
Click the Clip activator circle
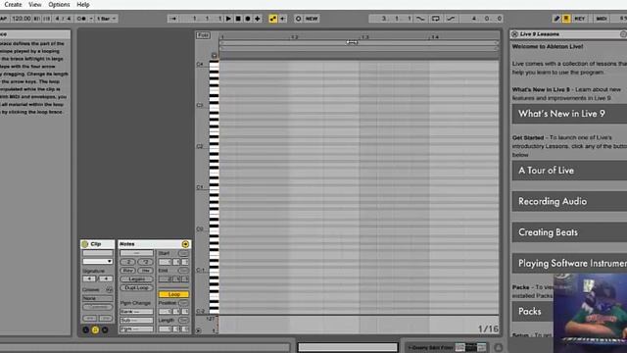(x=85, y=244)
